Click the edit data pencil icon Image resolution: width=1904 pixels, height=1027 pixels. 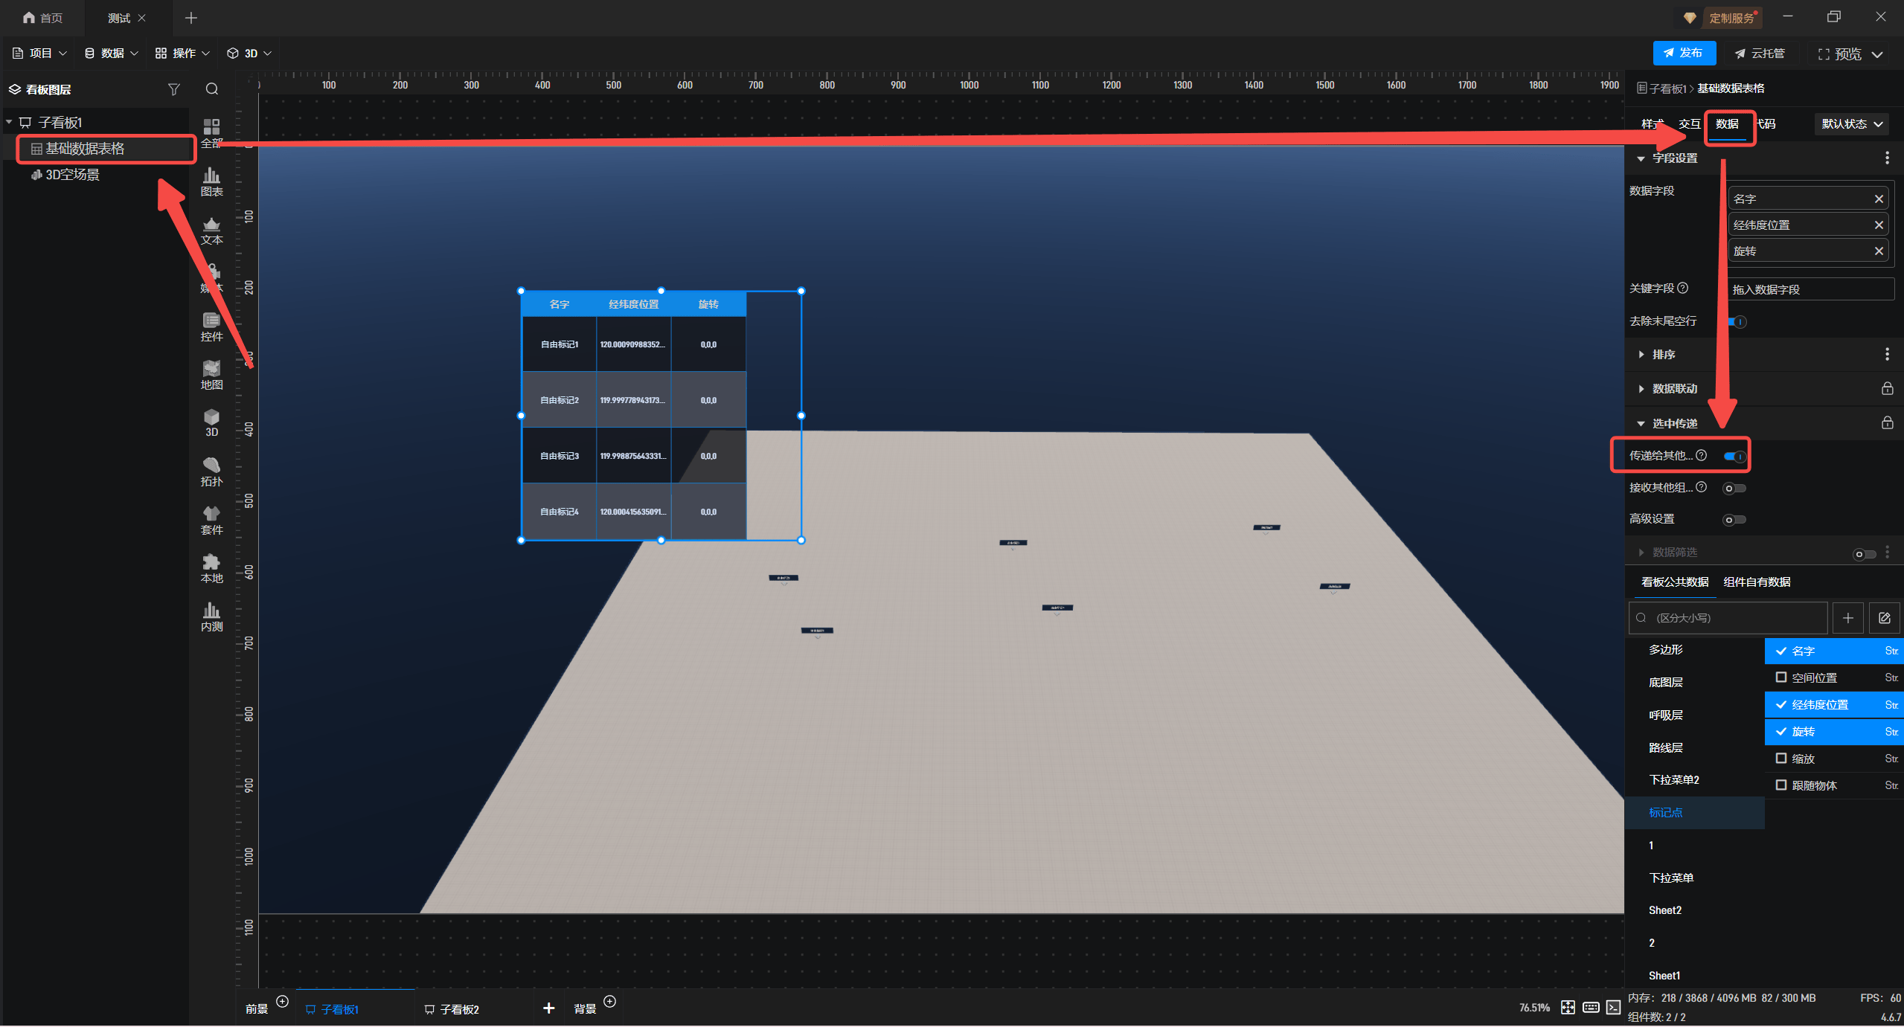1884,618
